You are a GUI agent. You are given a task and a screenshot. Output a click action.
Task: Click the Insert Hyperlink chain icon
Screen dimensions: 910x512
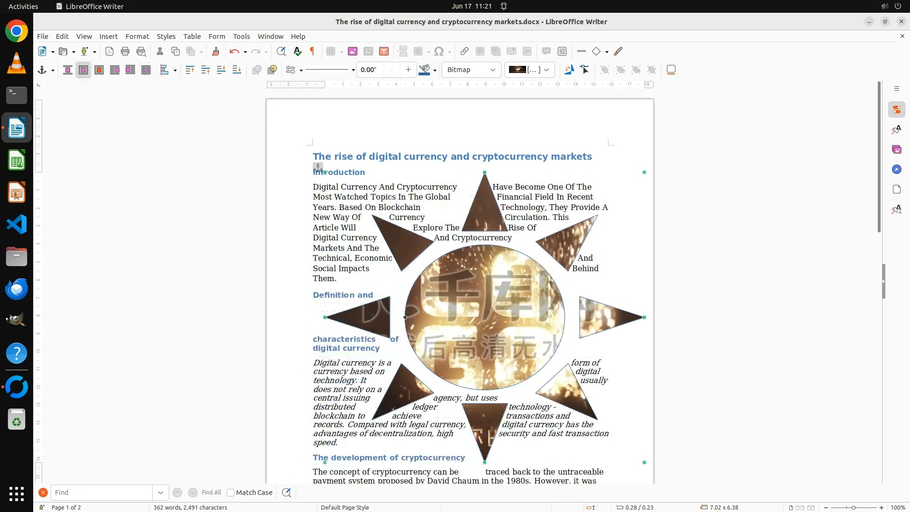464,51
